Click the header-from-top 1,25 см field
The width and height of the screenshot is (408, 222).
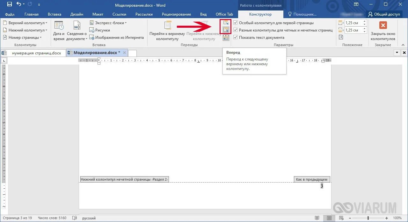point(353,23)
